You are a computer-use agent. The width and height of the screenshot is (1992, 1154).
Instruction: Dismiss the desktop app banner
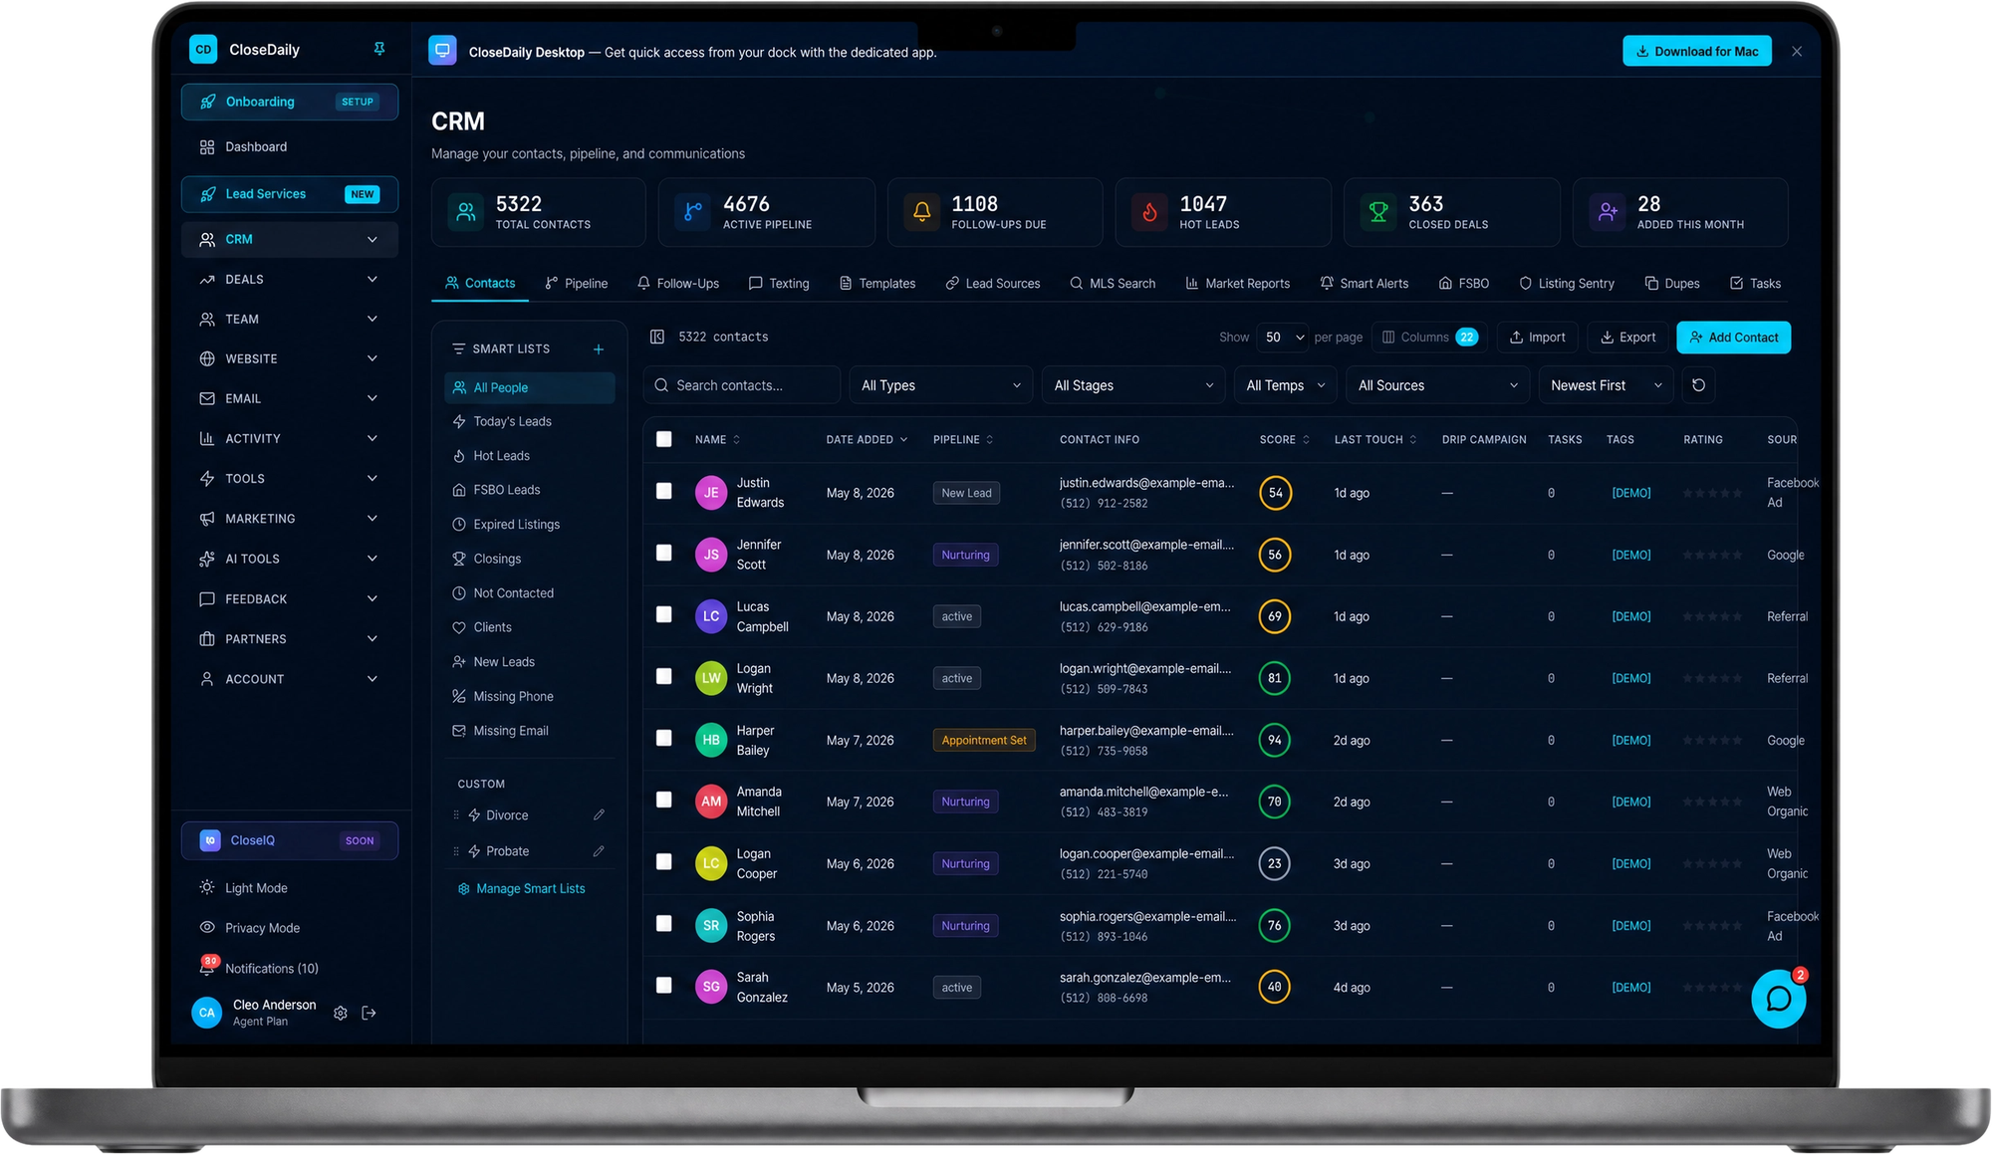click(x=1797, y=51)
